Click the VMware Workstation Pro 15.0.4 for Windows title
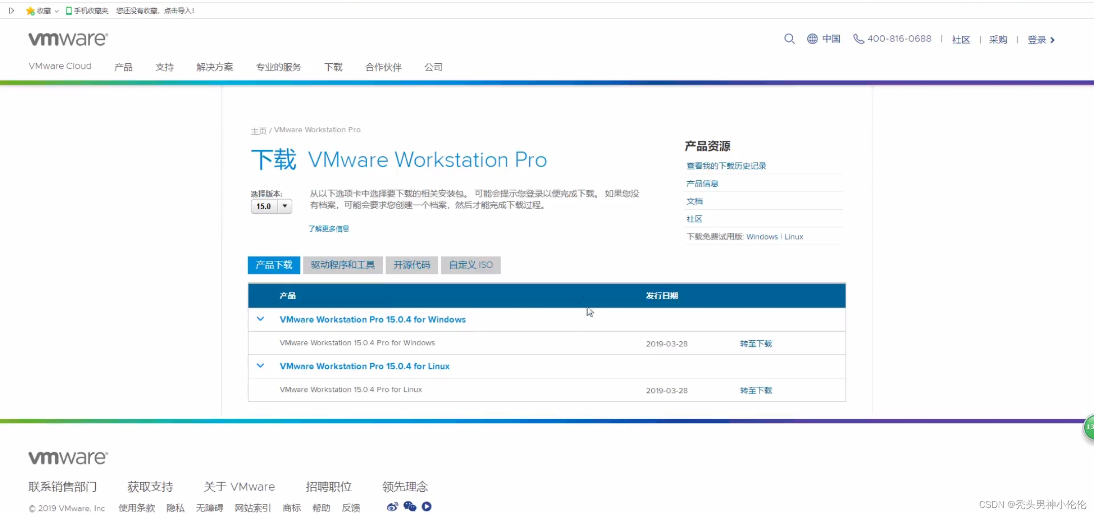 point(373,320)
